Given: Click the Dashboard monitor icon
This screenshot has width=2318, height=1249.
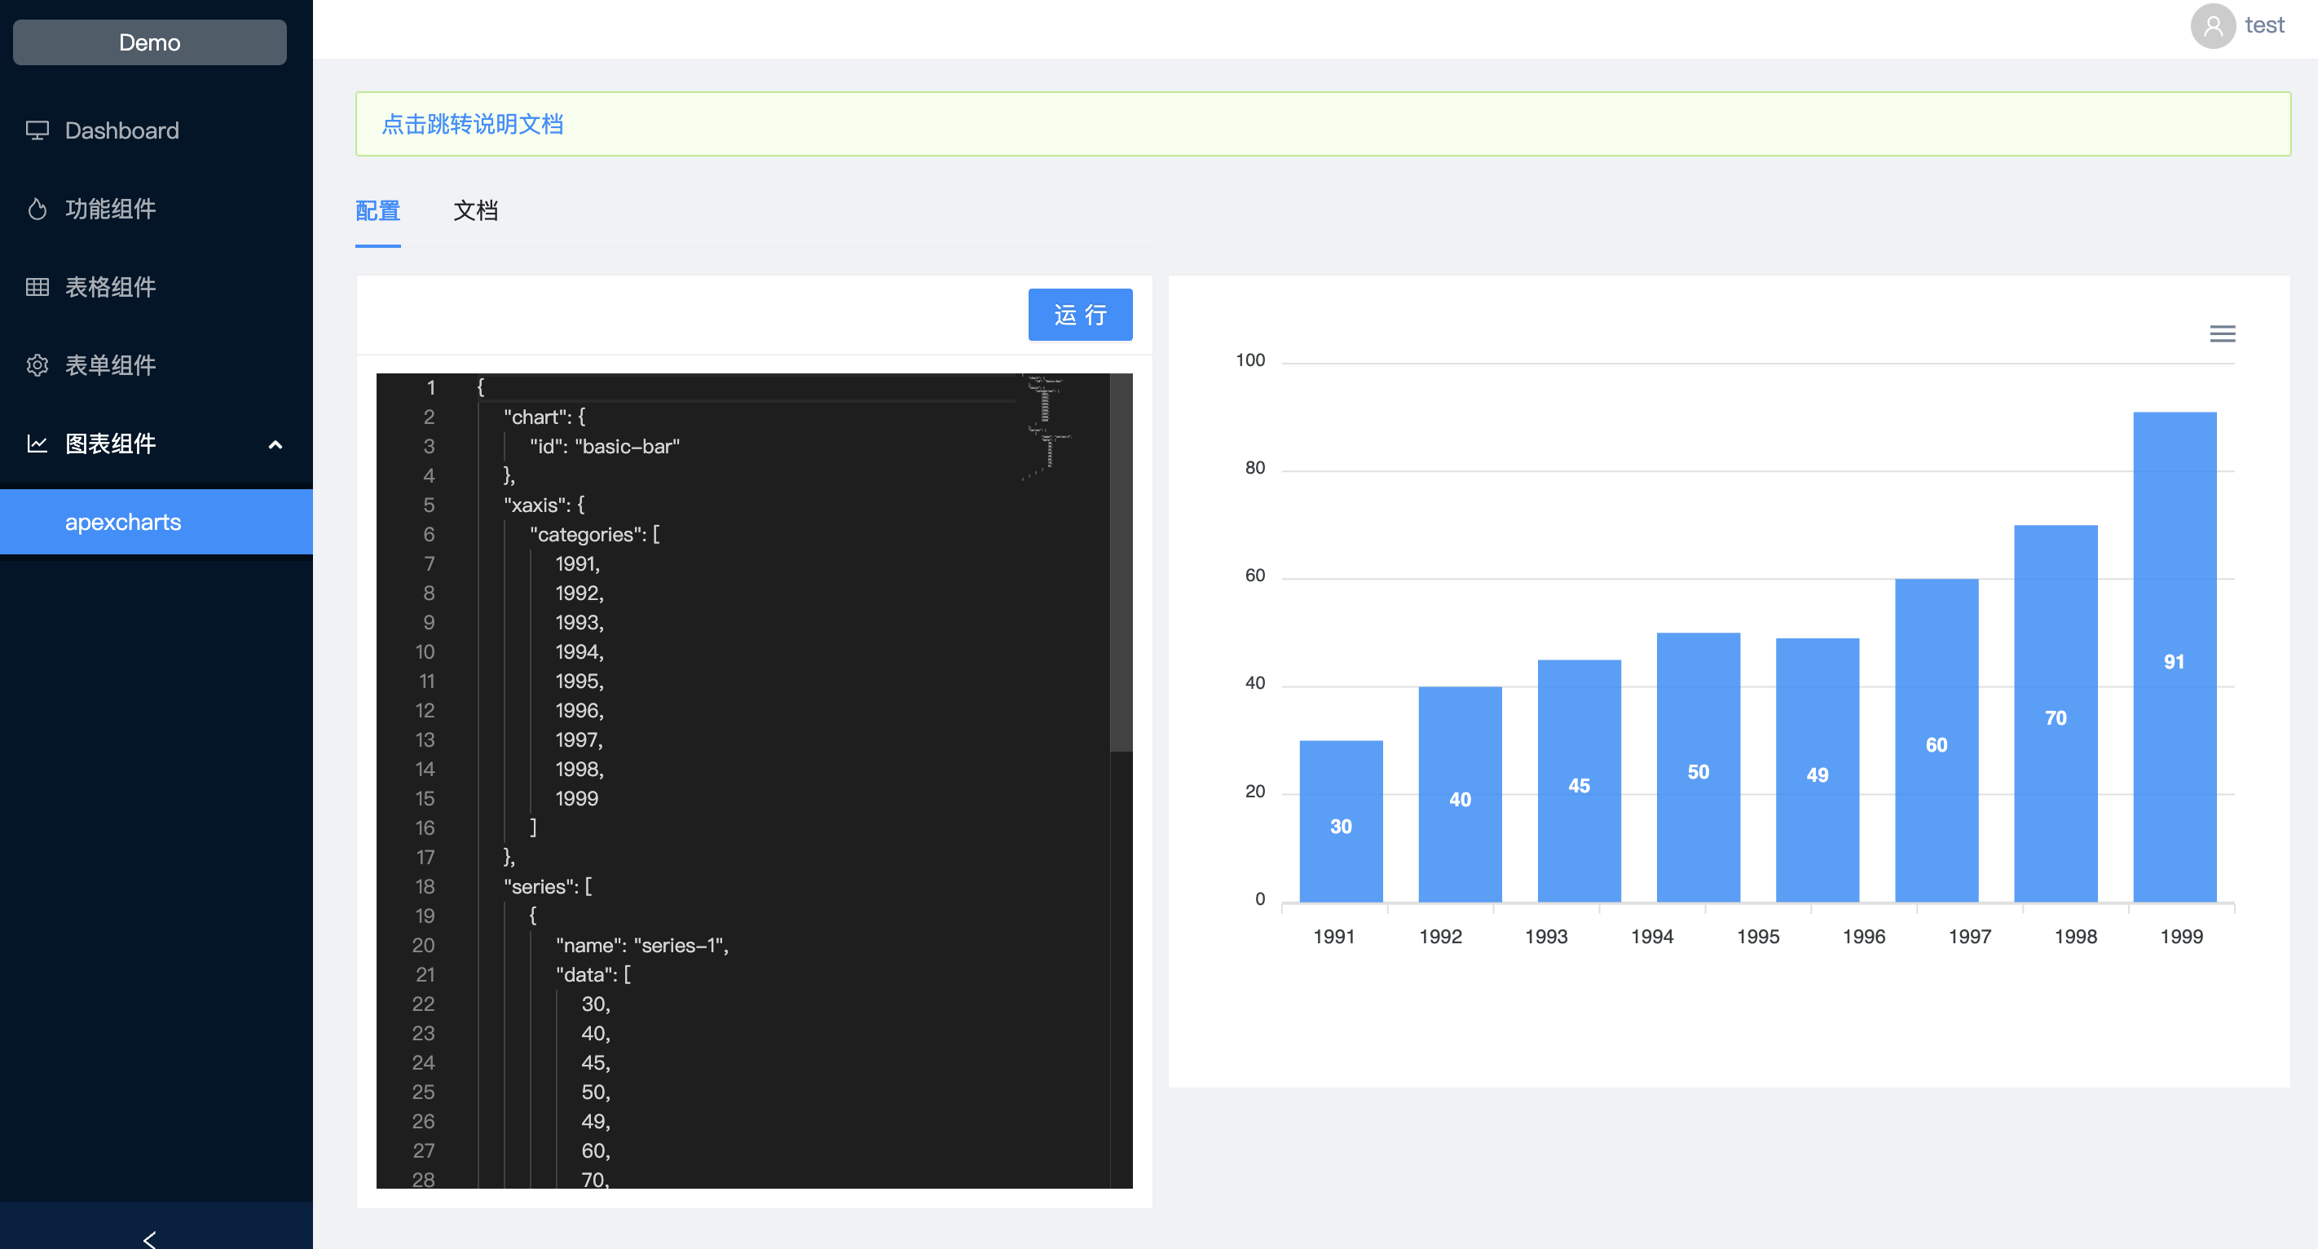Looking at the screenshot, I should coord(37,130).
